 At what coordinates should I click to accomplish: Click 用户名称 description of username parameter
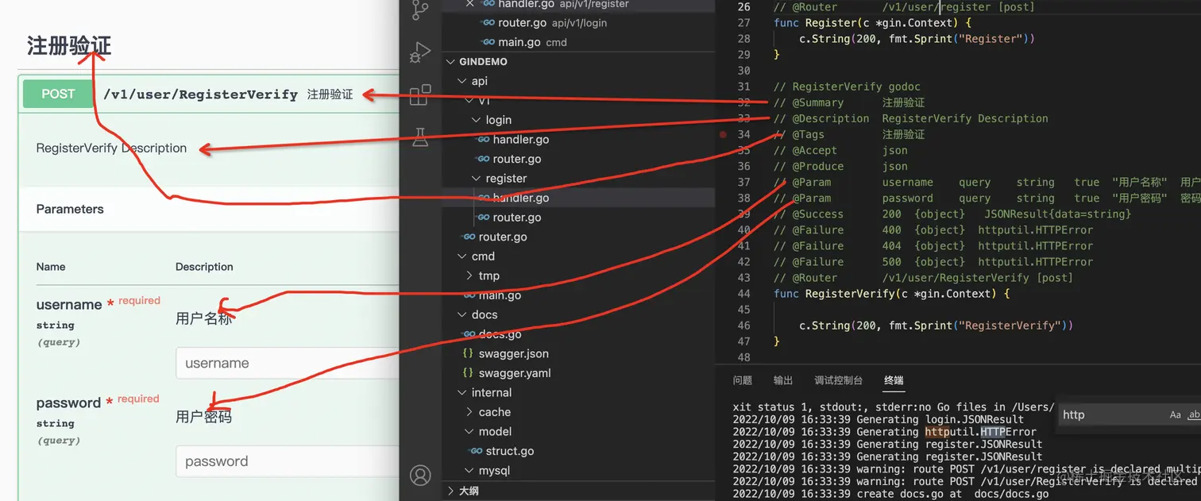coord(204,318)
